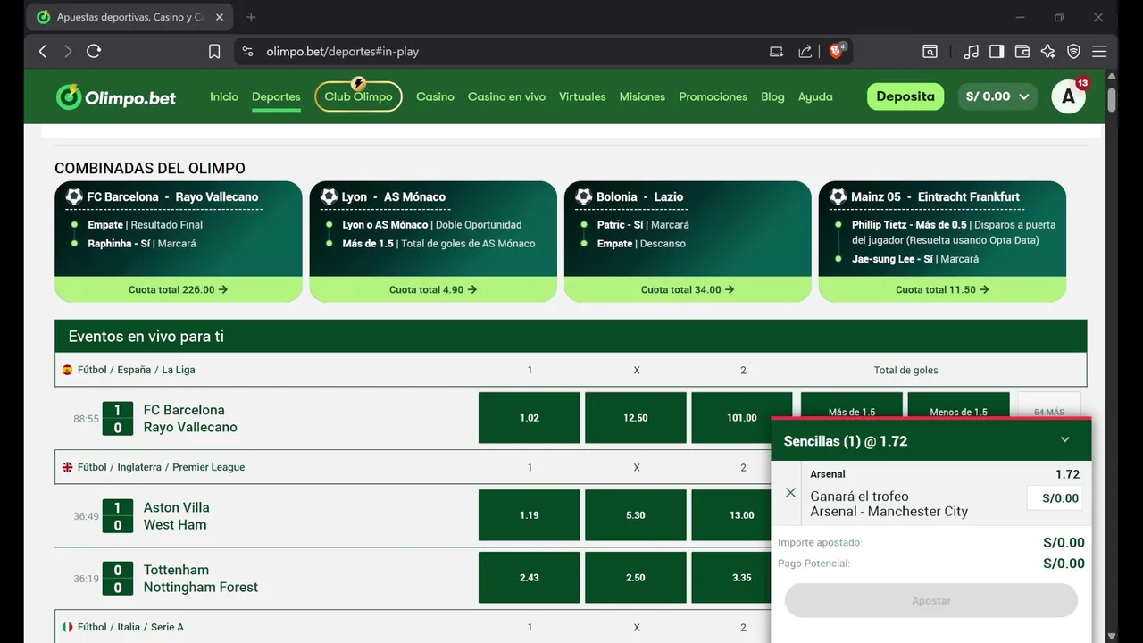Open the FC Barcelona - Rayo Vallecano match

[x=190, y=419]
